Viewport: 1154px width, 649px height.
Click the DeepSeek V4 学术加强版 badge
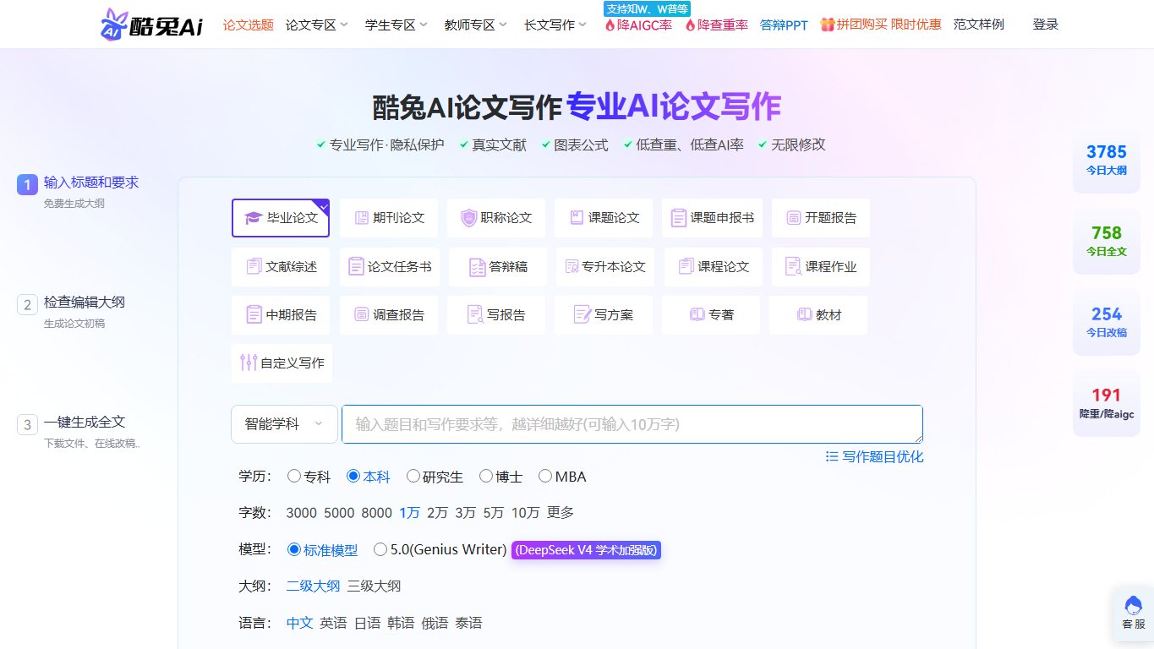click(x=586, y=549)
